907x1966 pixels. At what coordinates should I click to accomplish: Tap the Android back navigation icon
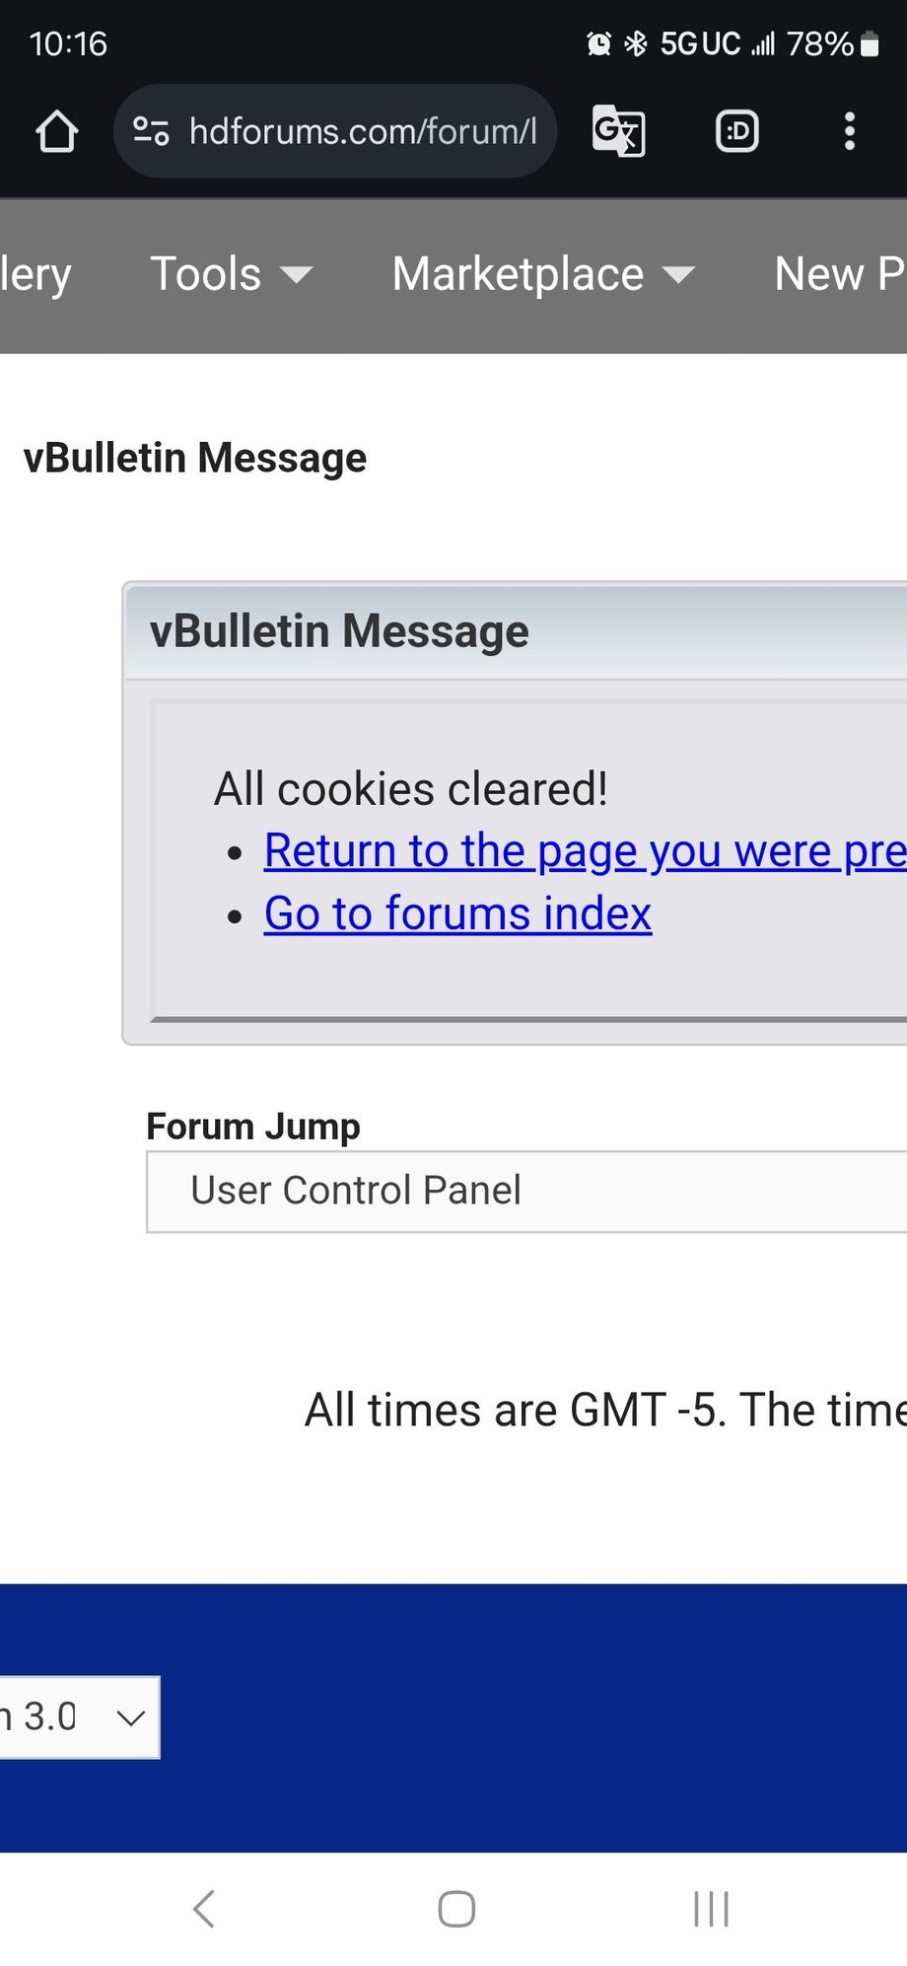click(x=204, y=1909)
